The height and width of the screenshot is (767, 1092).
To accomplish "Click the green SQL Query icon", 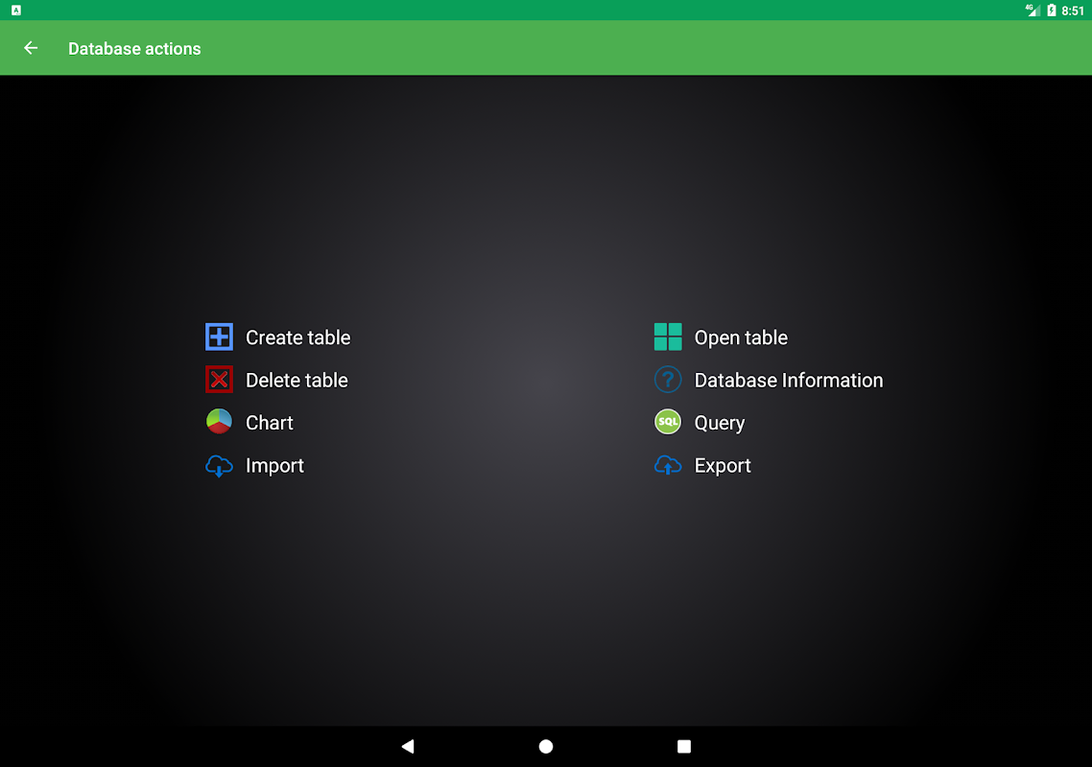I will click(x=667, y=422).
